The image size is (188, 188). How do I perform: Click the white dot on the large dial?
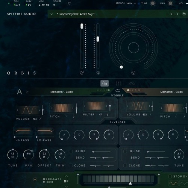pos(121,67)
